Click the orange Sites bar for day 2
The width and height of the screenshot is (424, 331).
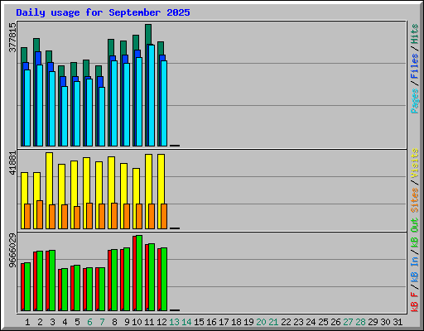(x=40, y=214)
